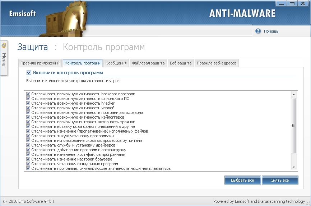Disable службы и установку драйверов checkbox
Screen dimensions: 311x206
click(28, 145)
